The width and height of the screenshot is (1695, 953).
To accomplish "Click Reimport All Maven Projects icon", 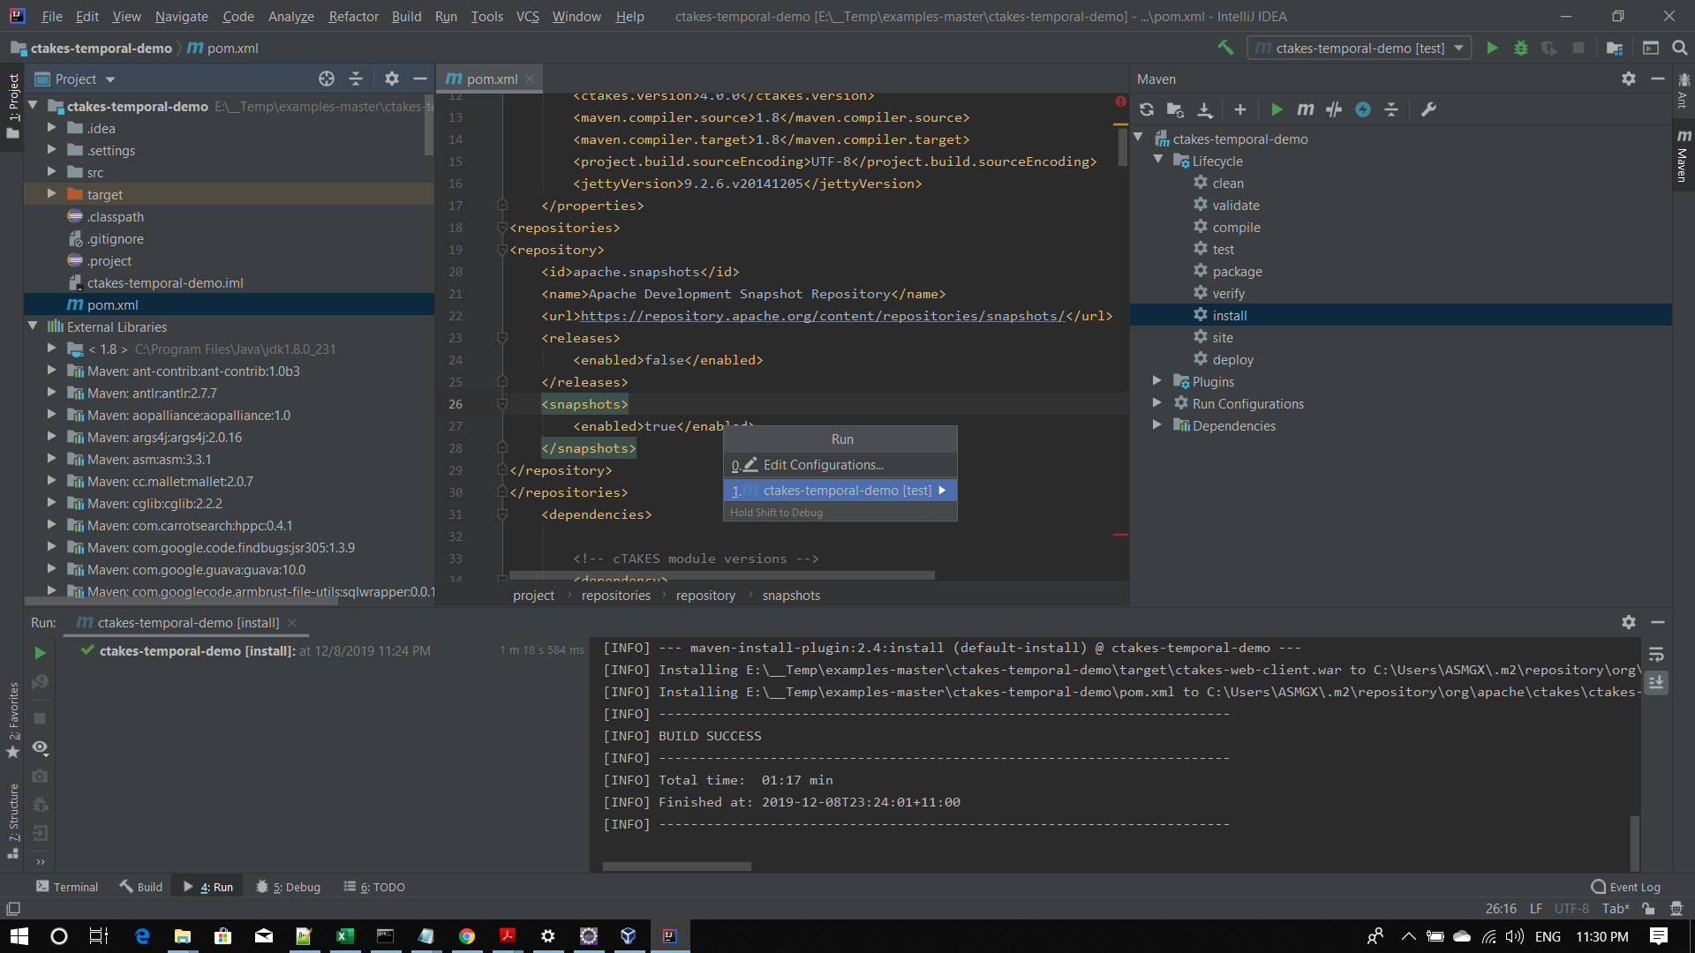I will (x=1147, y=109).
